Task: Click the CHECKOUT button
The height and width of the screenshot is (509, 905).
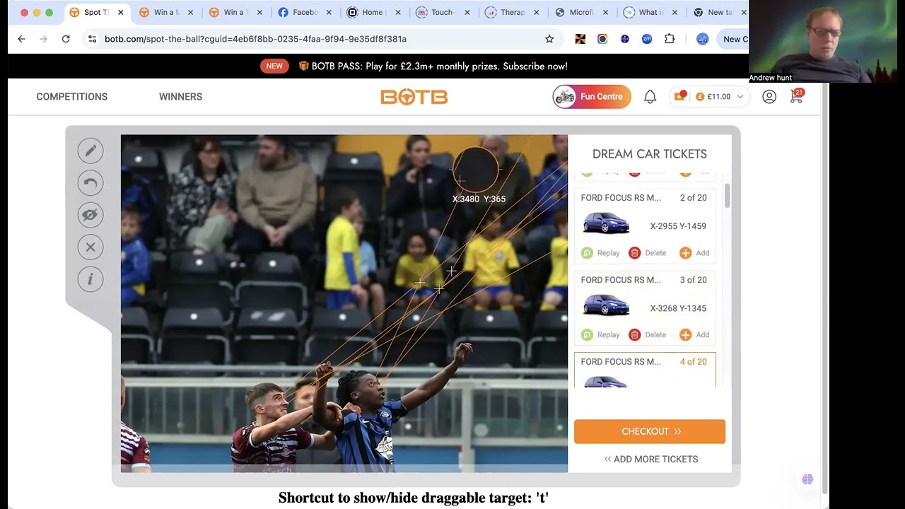Action: pyautogui.click(x=650, y=431)
